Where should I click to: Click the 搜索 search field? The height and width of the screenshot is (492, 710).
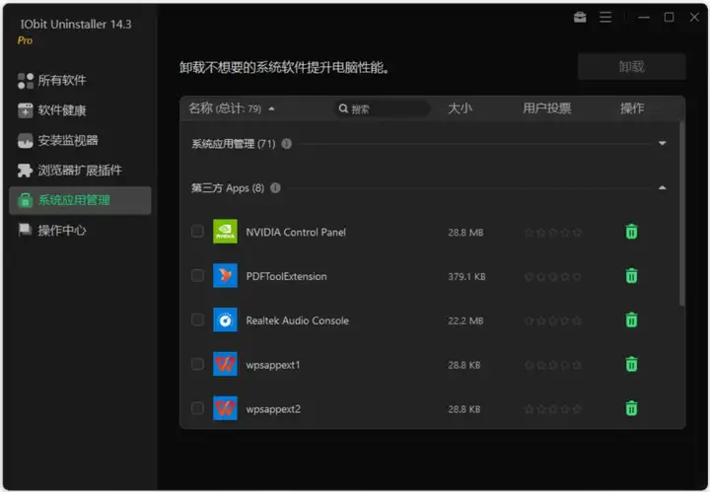coord(382,108)
